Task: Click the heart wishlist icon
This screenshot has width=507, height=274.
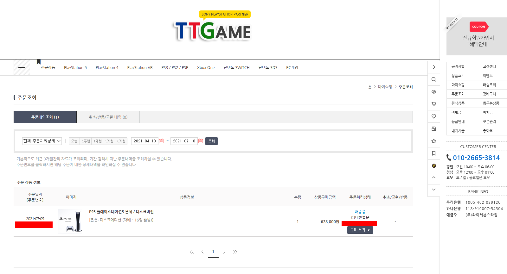Action: click(434, 116)
